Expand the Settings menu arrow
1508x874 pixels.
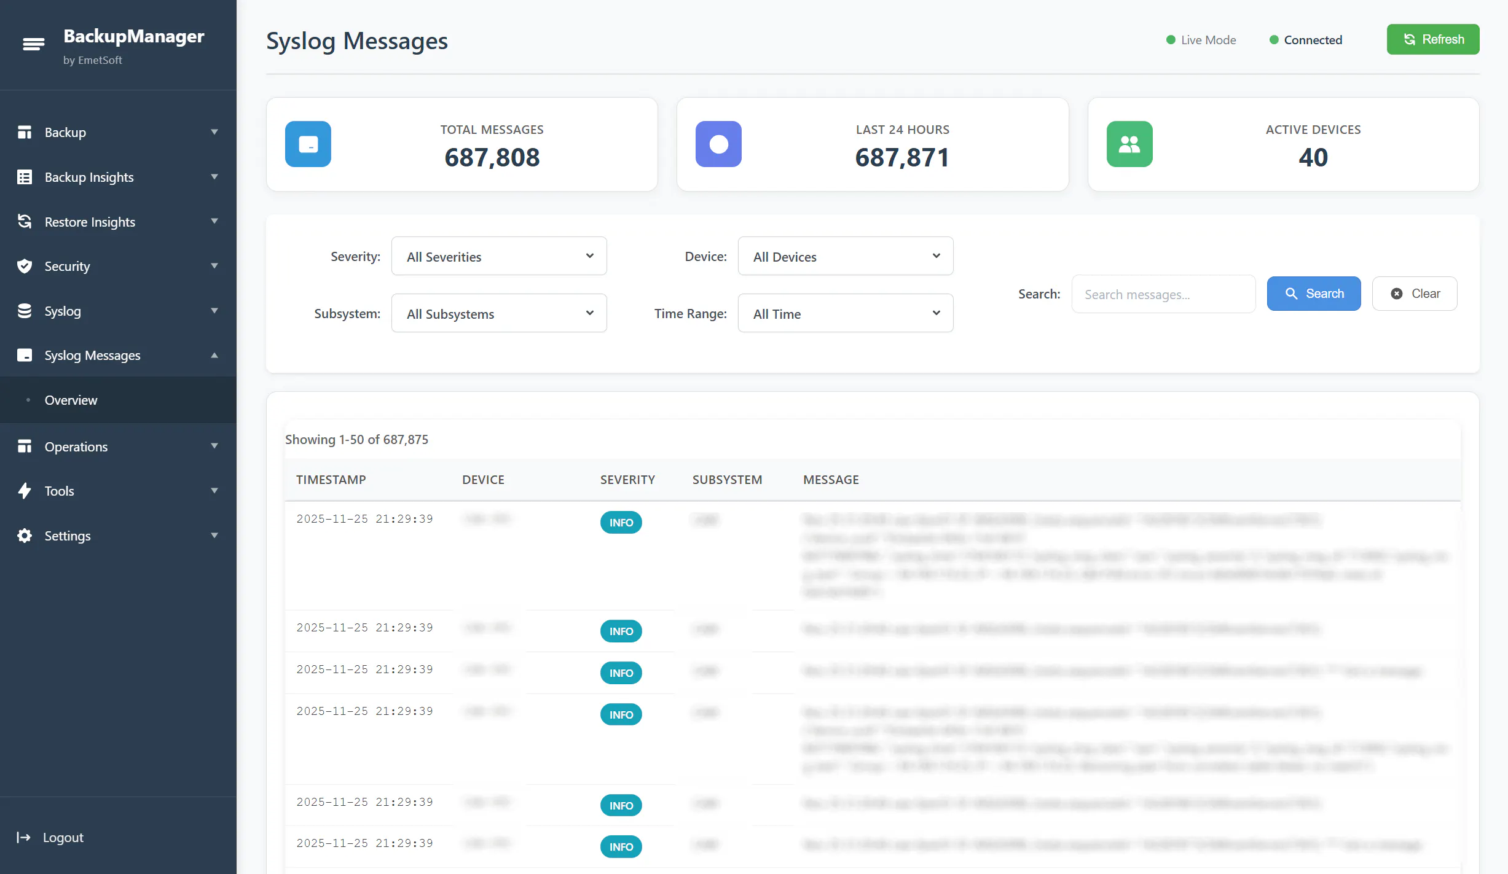point(214,536)
